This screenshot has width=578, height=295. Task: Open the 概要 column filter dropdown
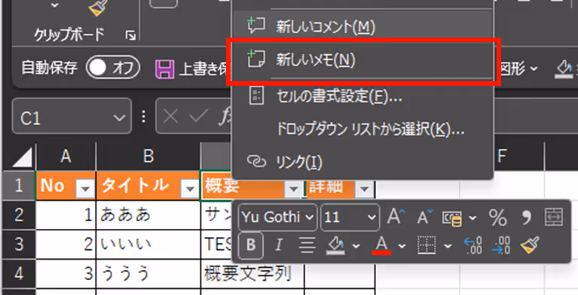click(294, 189)
